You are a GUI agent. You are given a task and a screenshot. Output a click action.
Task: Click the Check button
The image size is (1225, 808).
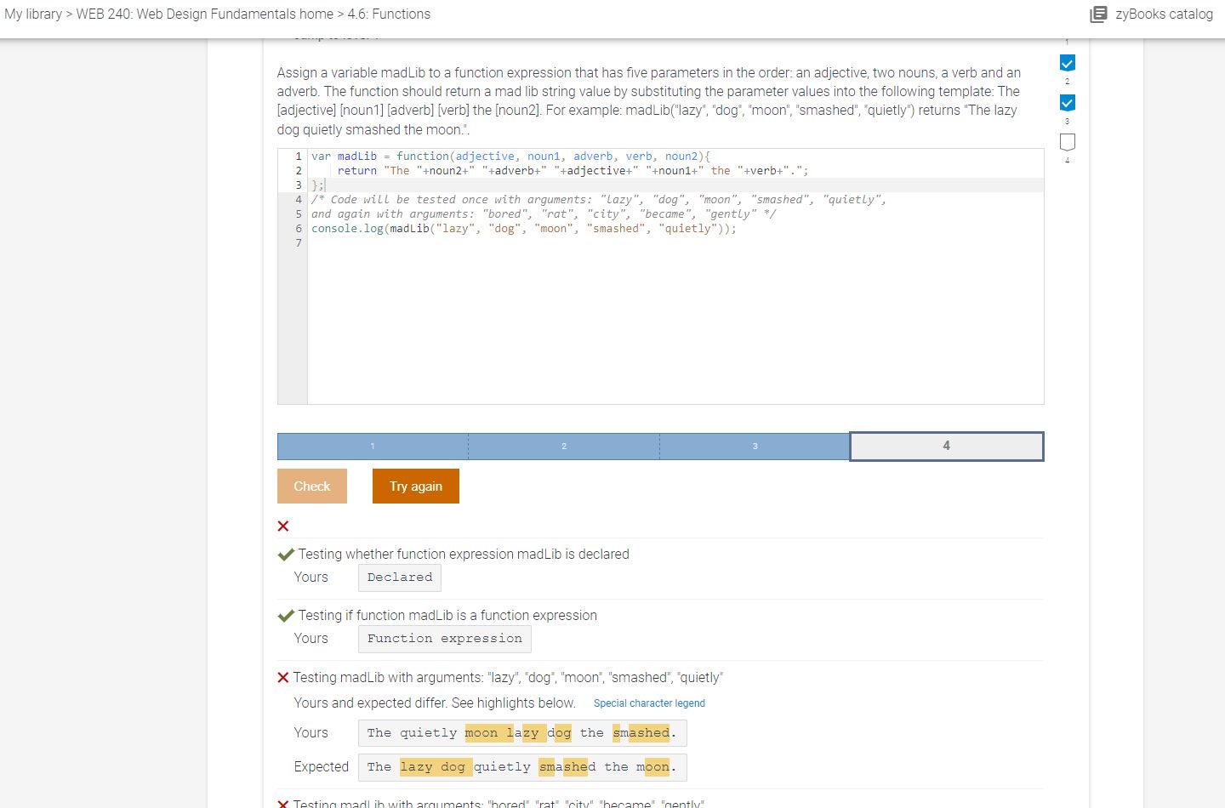311,486
